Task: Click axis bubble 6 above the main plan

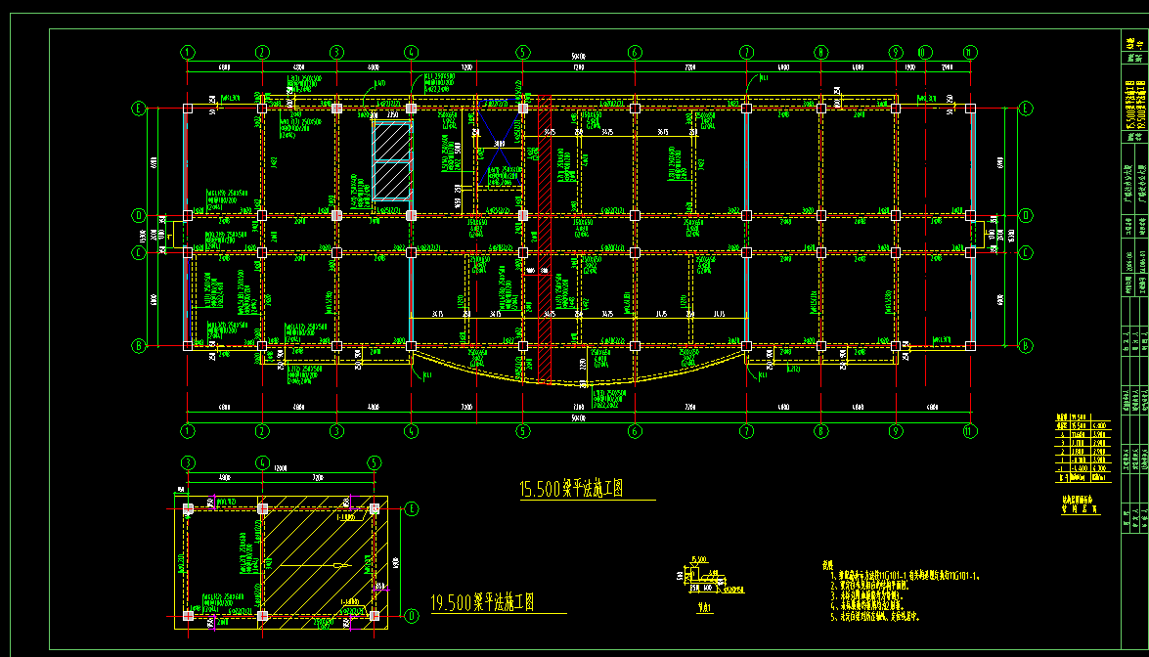Action: (x=635, y=52)
